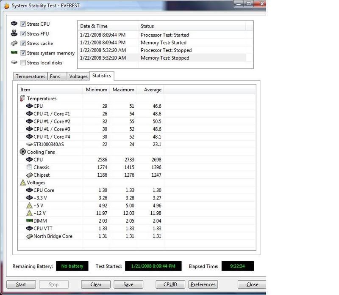Disable the Stress cache checkbox
This screenshot has height=295, width=339.
pyautogui.click(x=23, y=44)
